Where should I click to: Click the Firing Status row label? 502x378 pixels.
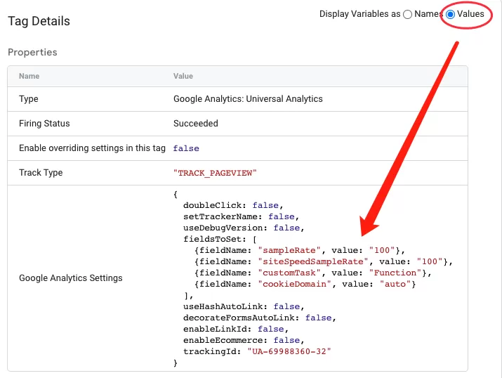tap(44, 124)
